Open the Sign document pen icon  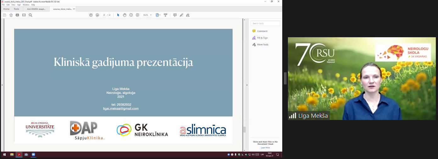[188, 15]
